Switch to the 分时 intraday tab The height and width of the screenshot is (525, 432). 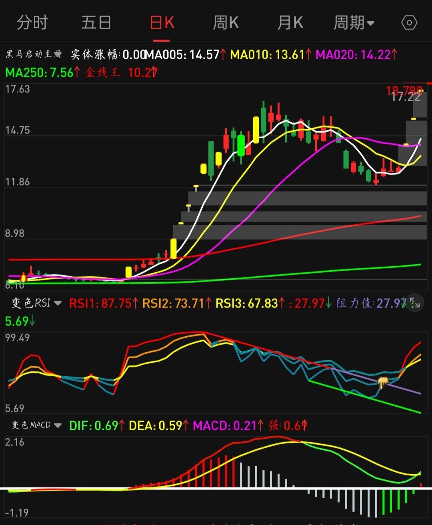coord(32,23)
